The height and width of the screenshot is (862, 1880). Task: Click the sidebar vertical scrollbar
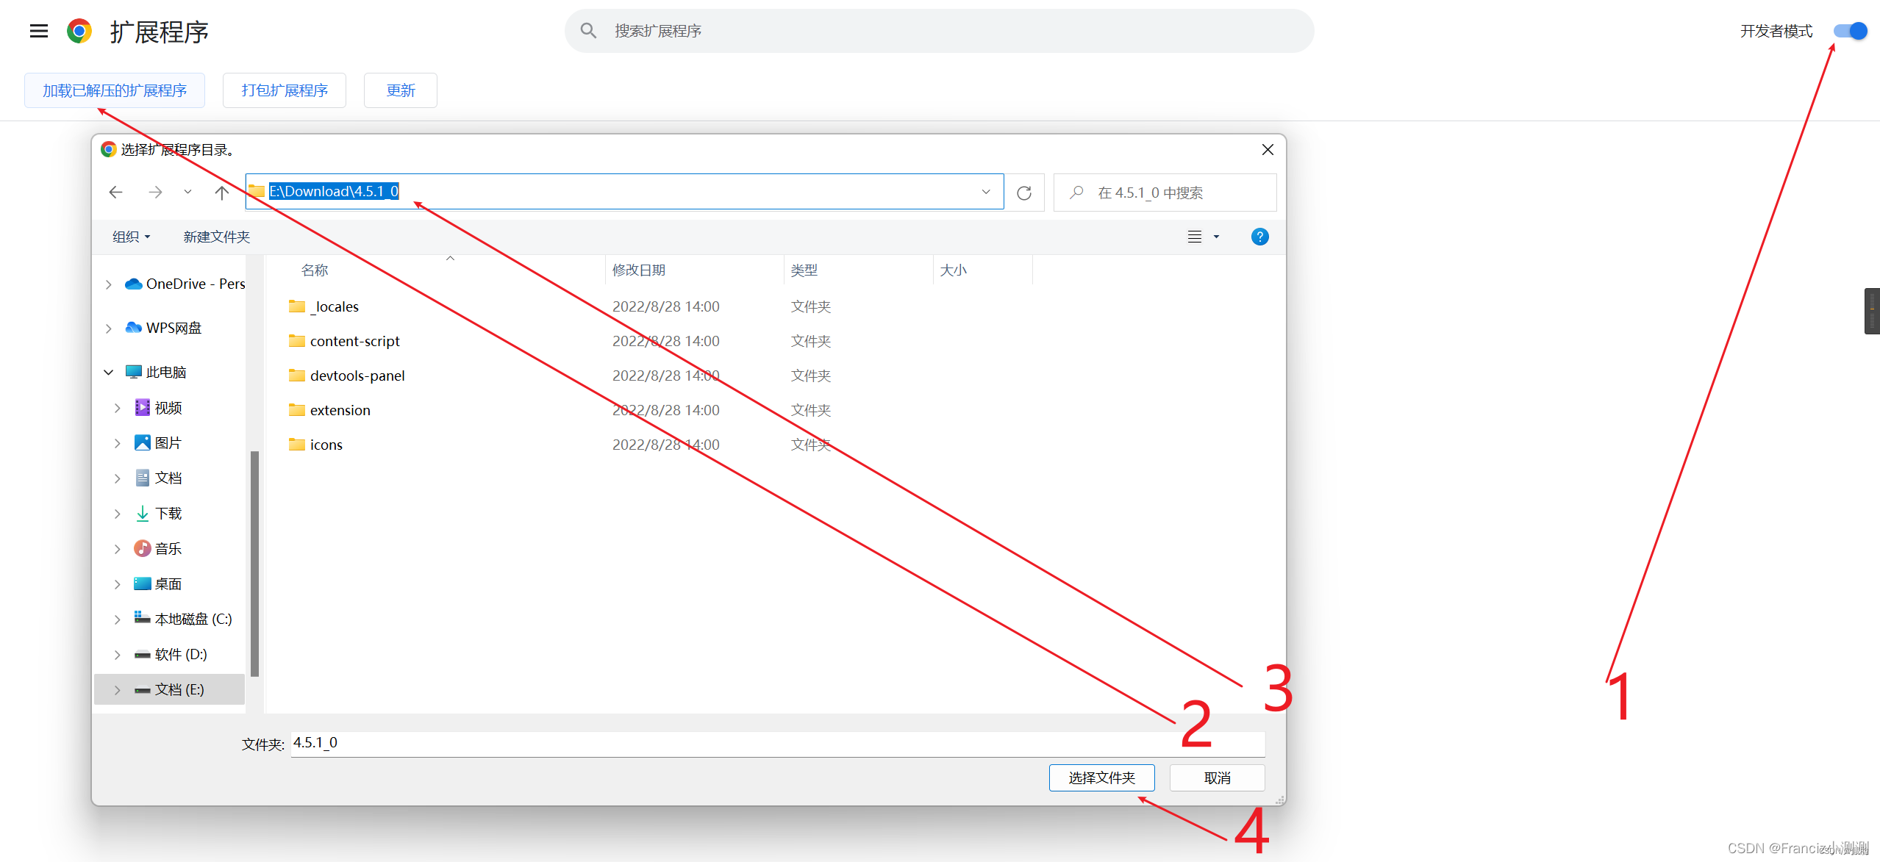pyautogui.click(x=254, y=562)
